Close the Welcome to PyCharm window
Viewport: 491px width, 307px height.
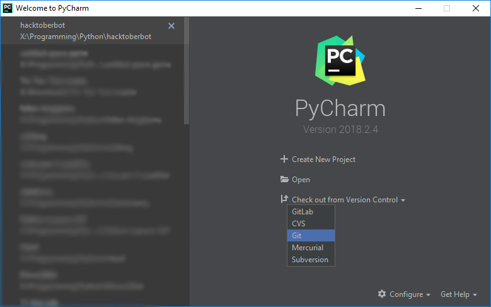point(476,8)
